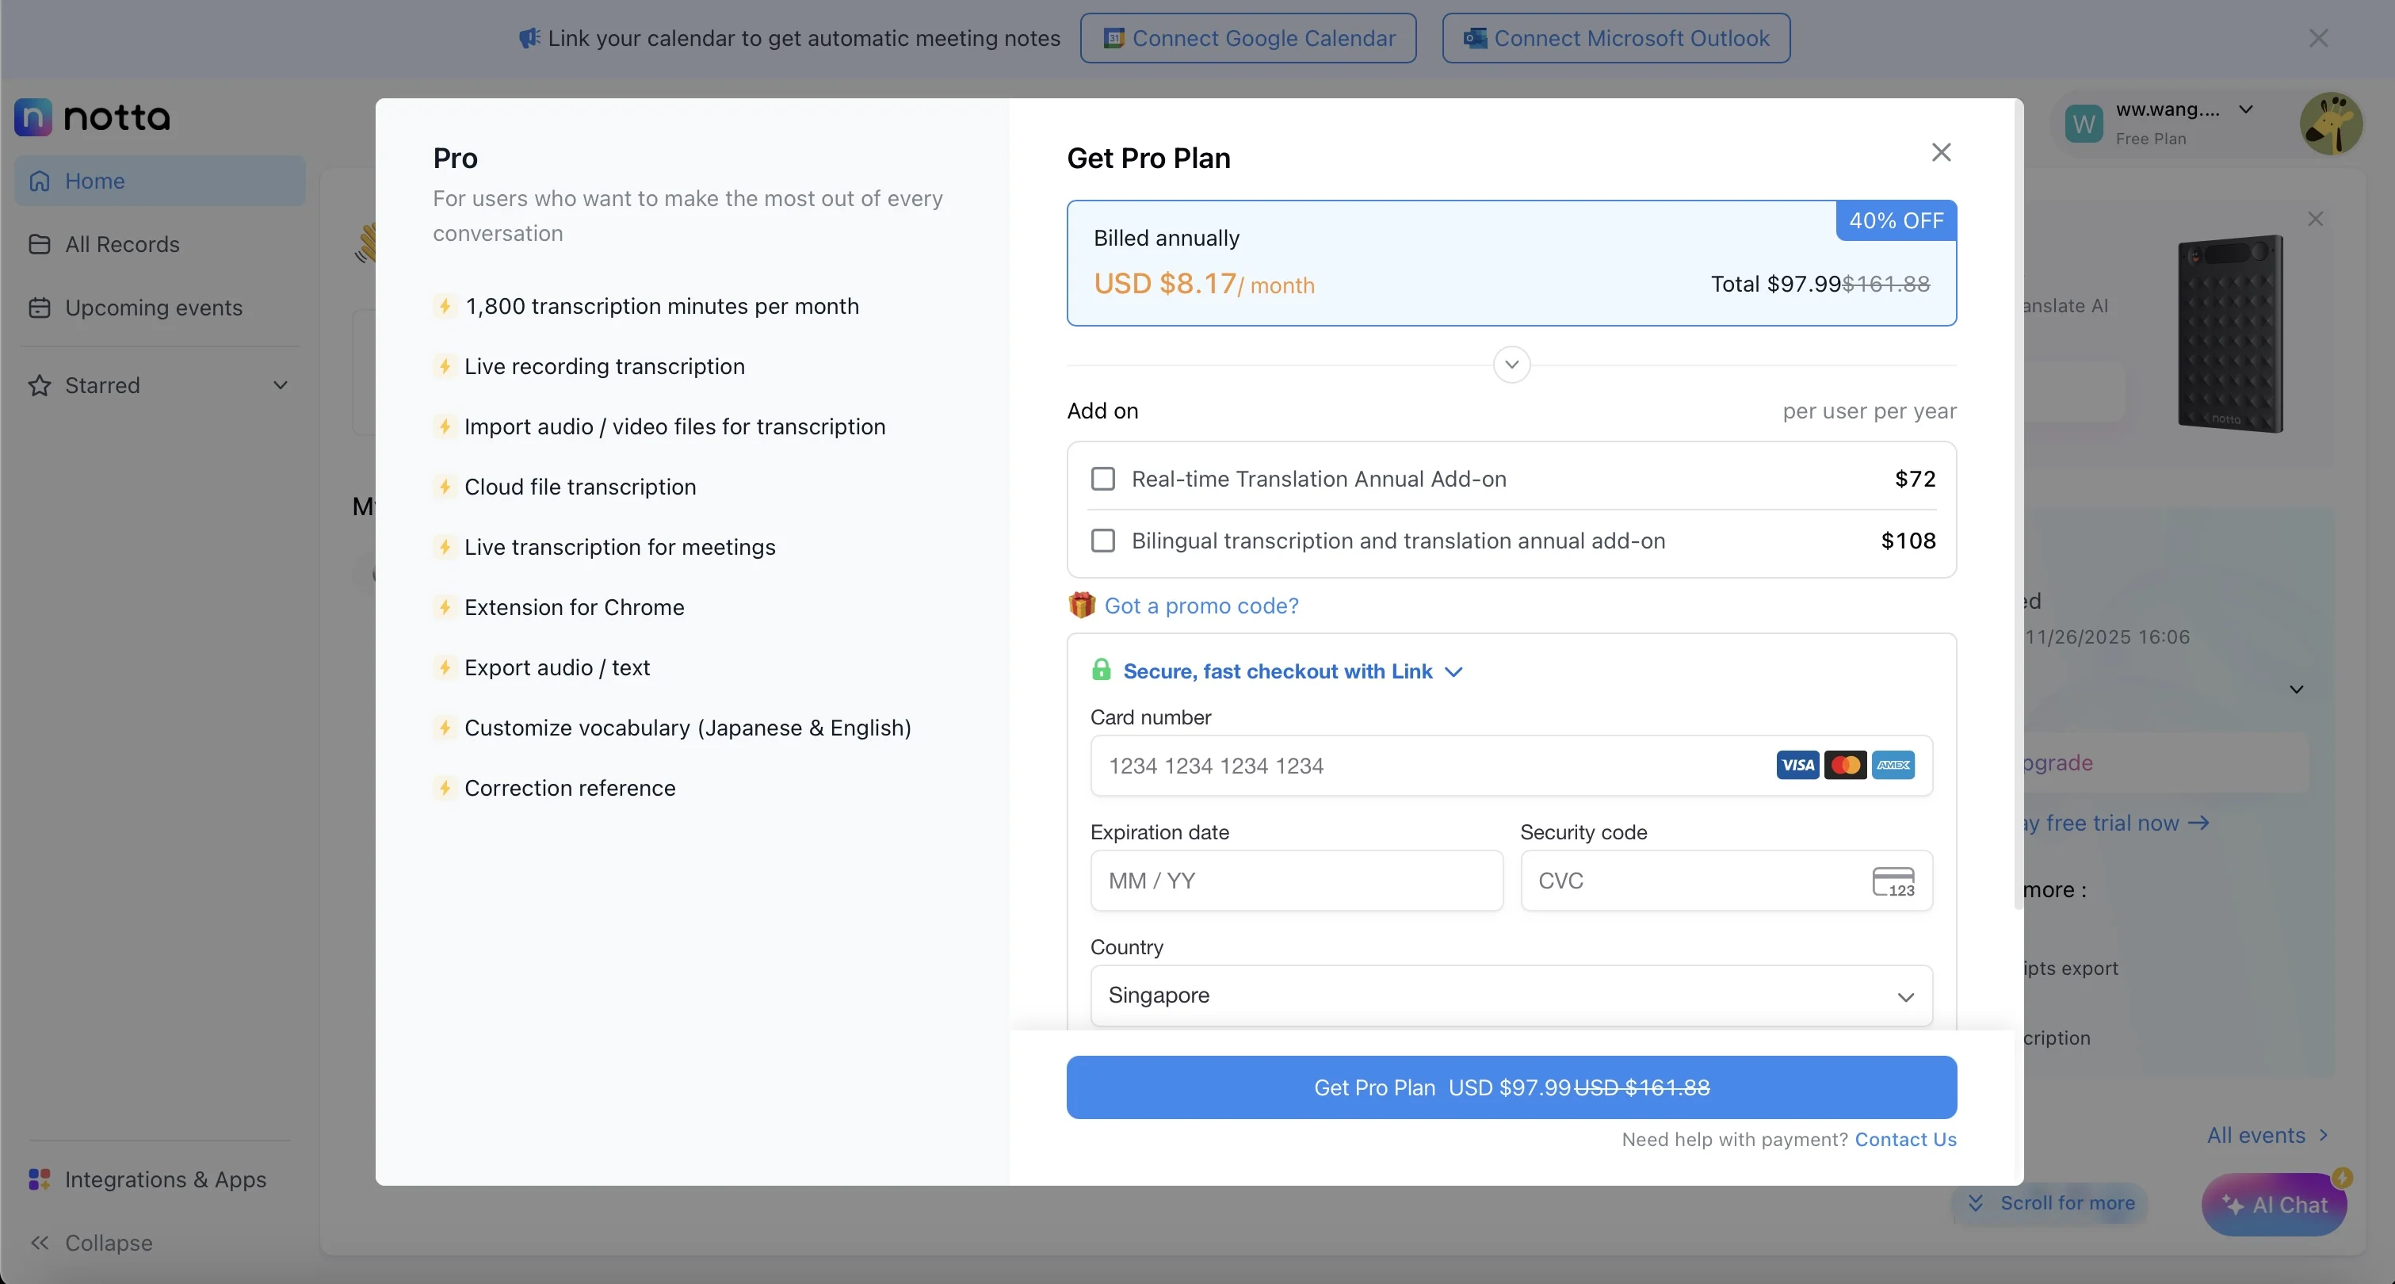2395x1284 pixels.
Task: Click the Collapse sidebar arrows icon
Action: 39,1243
